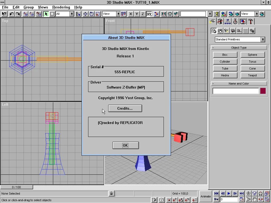This screenshot has width=271, height=203.
Task: Click the object color swatch
Action: [263, 91]
